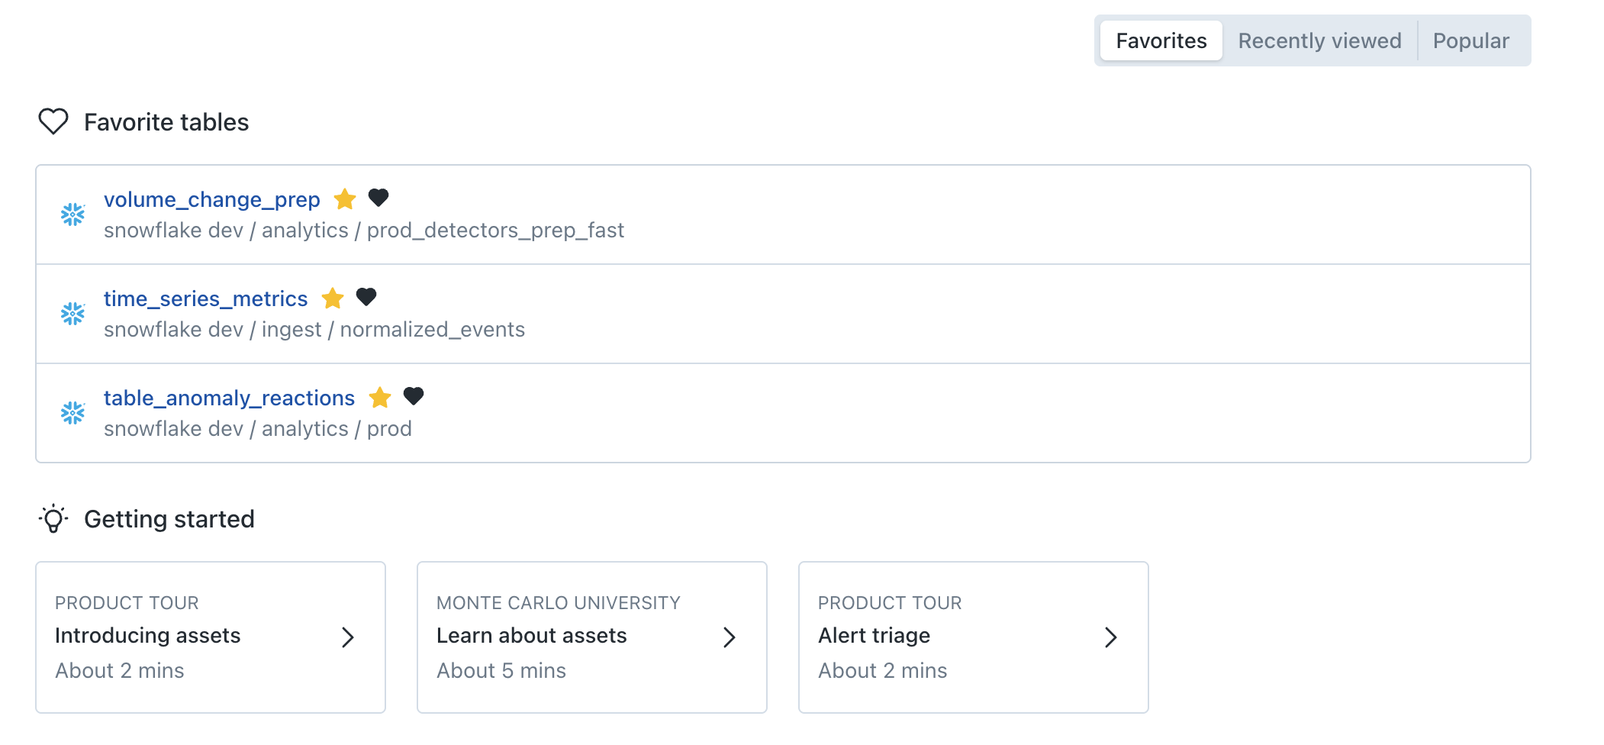Click the Snowflake icon beside time_series_metrics
Image resolution: width=1604 pixels, height=745 pixels.
72,314
